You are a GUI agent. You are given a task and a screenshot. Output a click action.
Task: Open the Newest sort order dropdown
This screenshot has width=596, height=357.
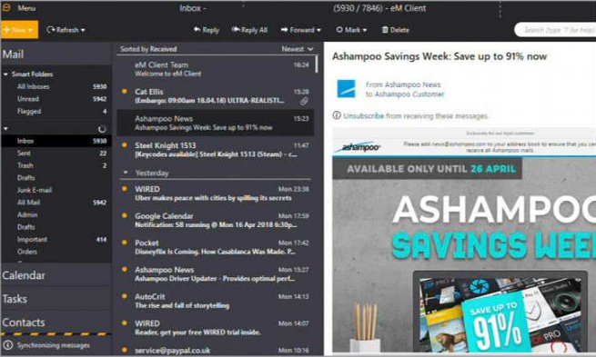[298, 49]
